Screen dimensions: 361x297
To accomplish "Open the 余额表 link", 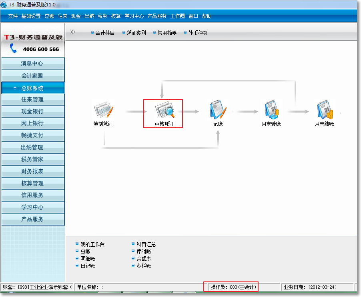I will [x=144, y=259].
